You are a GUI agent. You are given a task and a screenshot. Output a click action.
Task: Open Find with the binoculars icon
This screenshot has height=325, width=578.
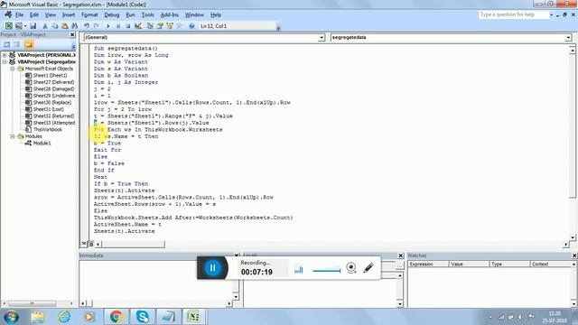[x=75, y=26]
